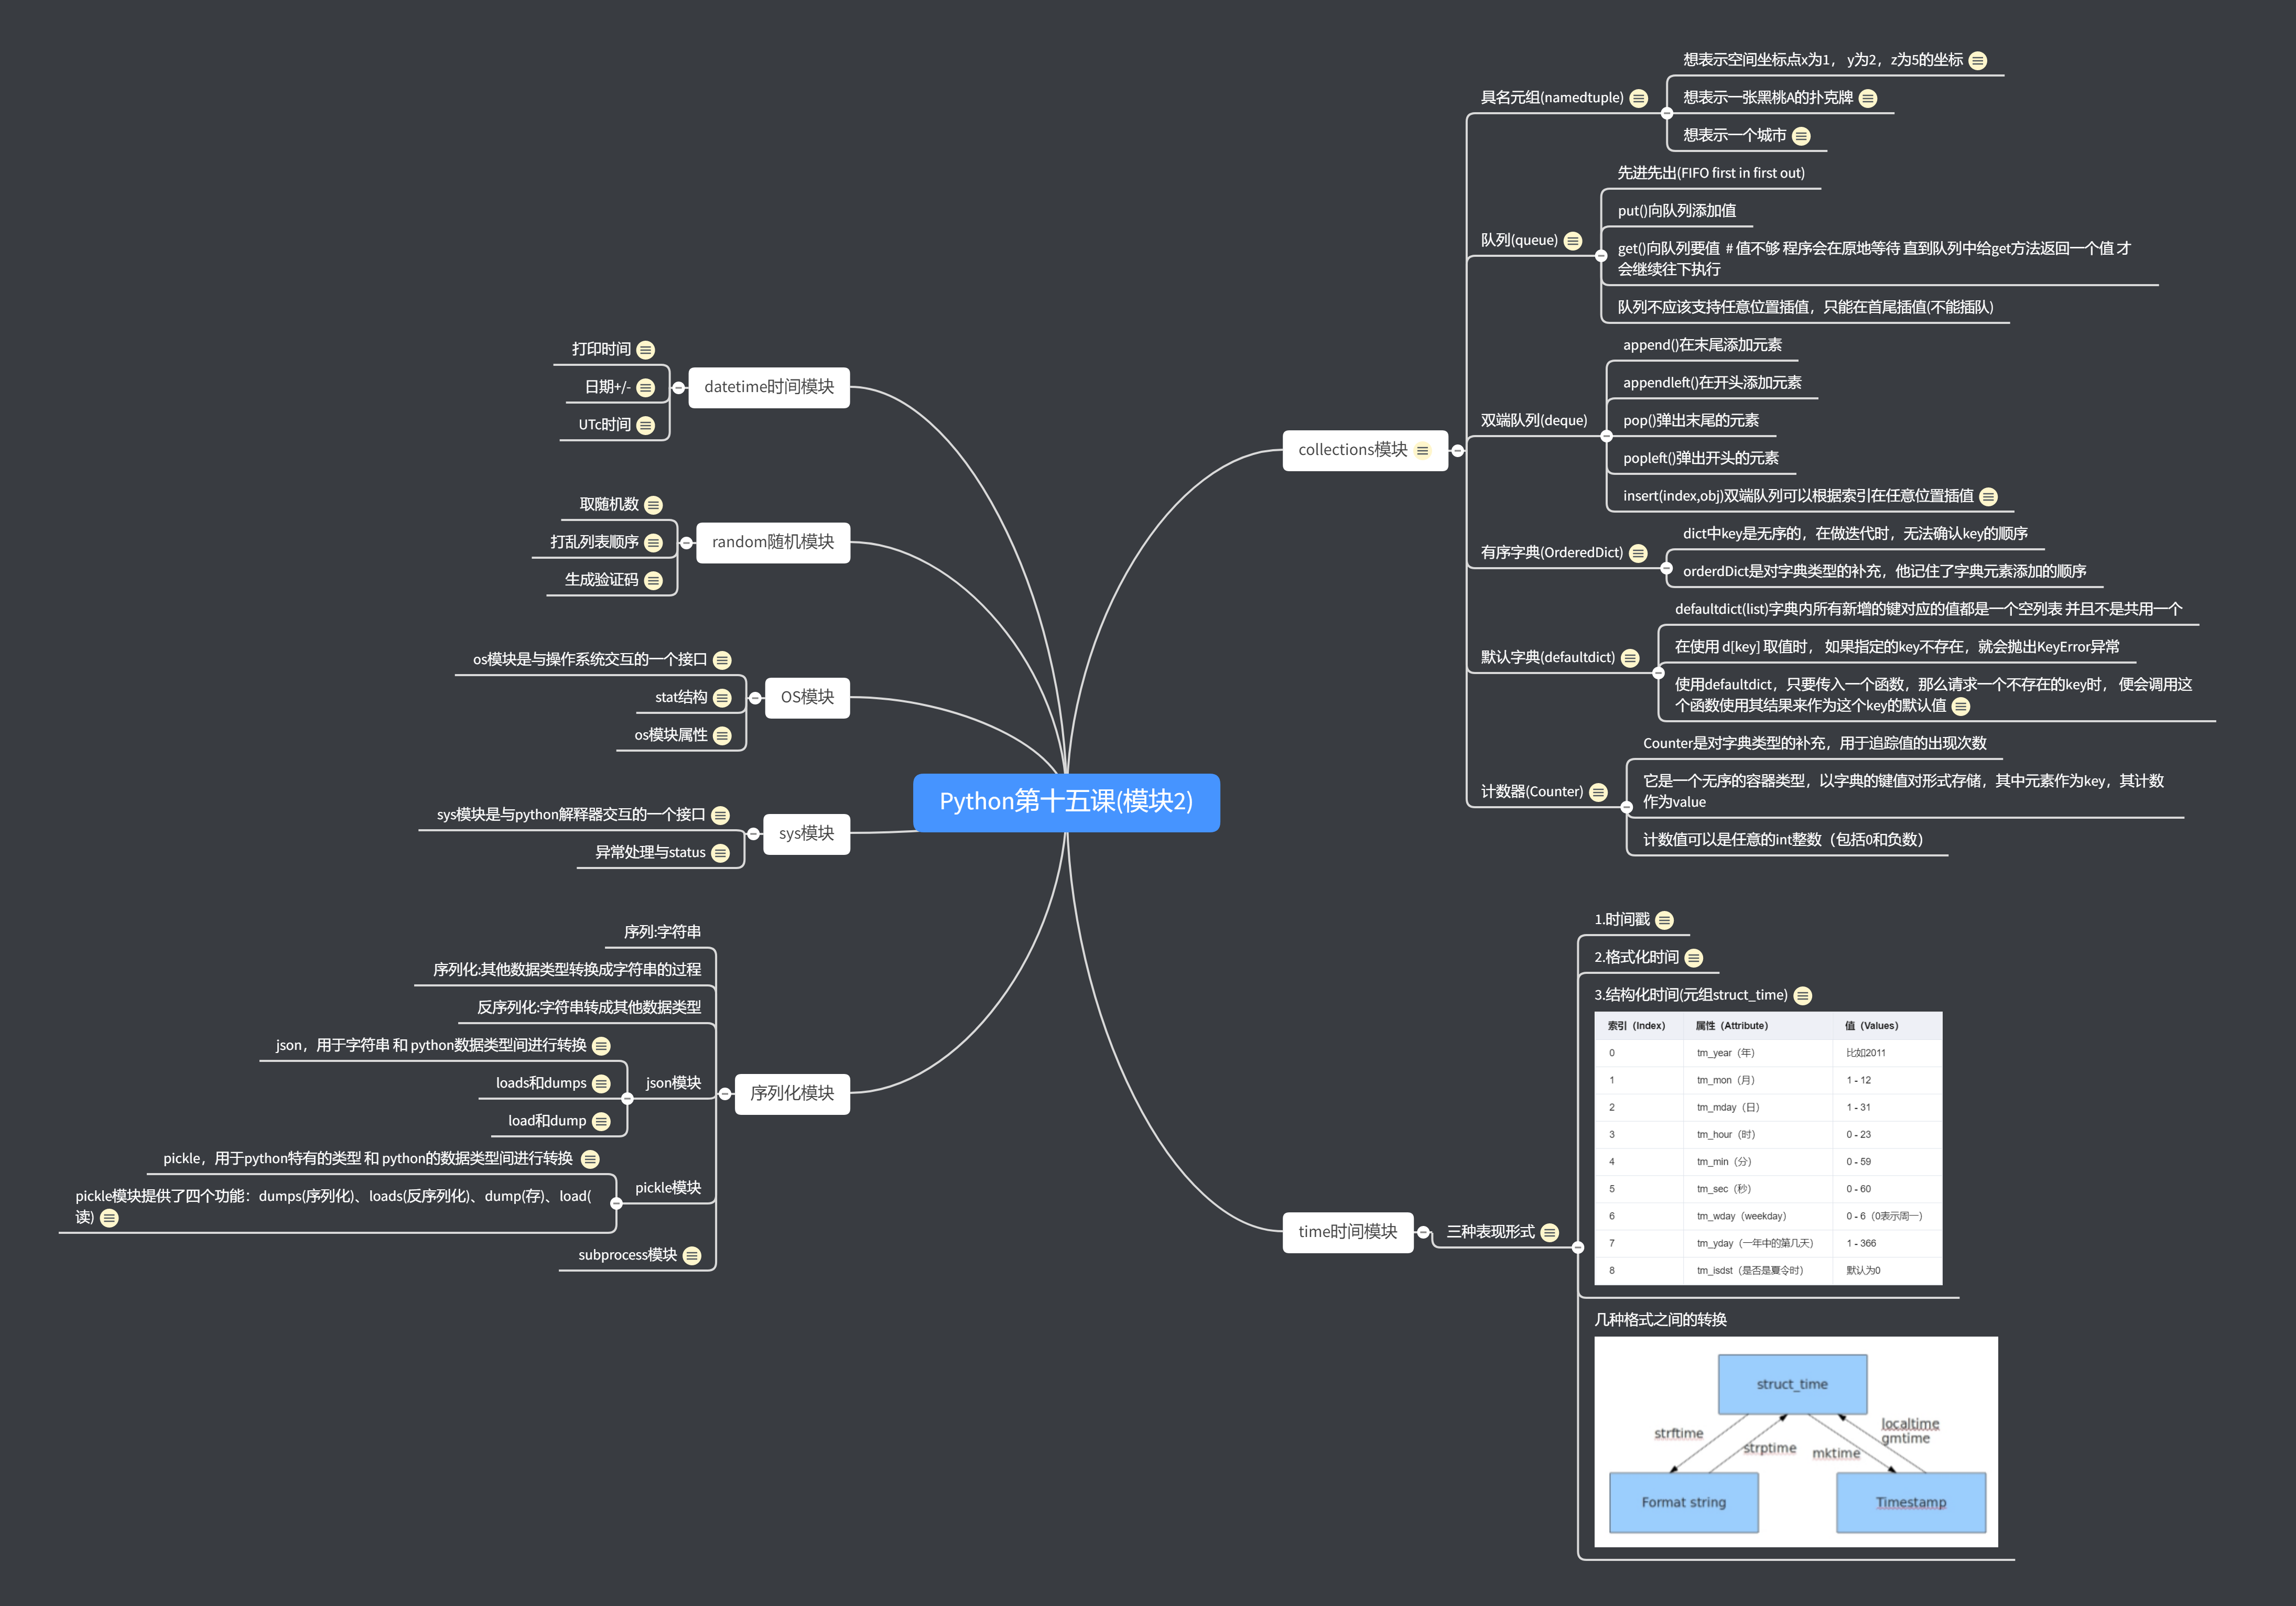Viewport: 2296px width, 1606px height.
Task: Open note icon beside subprocess模块
Action: click(x=692, y=1256)
